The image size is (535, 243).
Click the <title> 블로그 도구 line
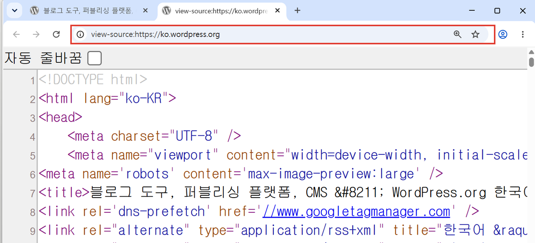tap(283, 192)
